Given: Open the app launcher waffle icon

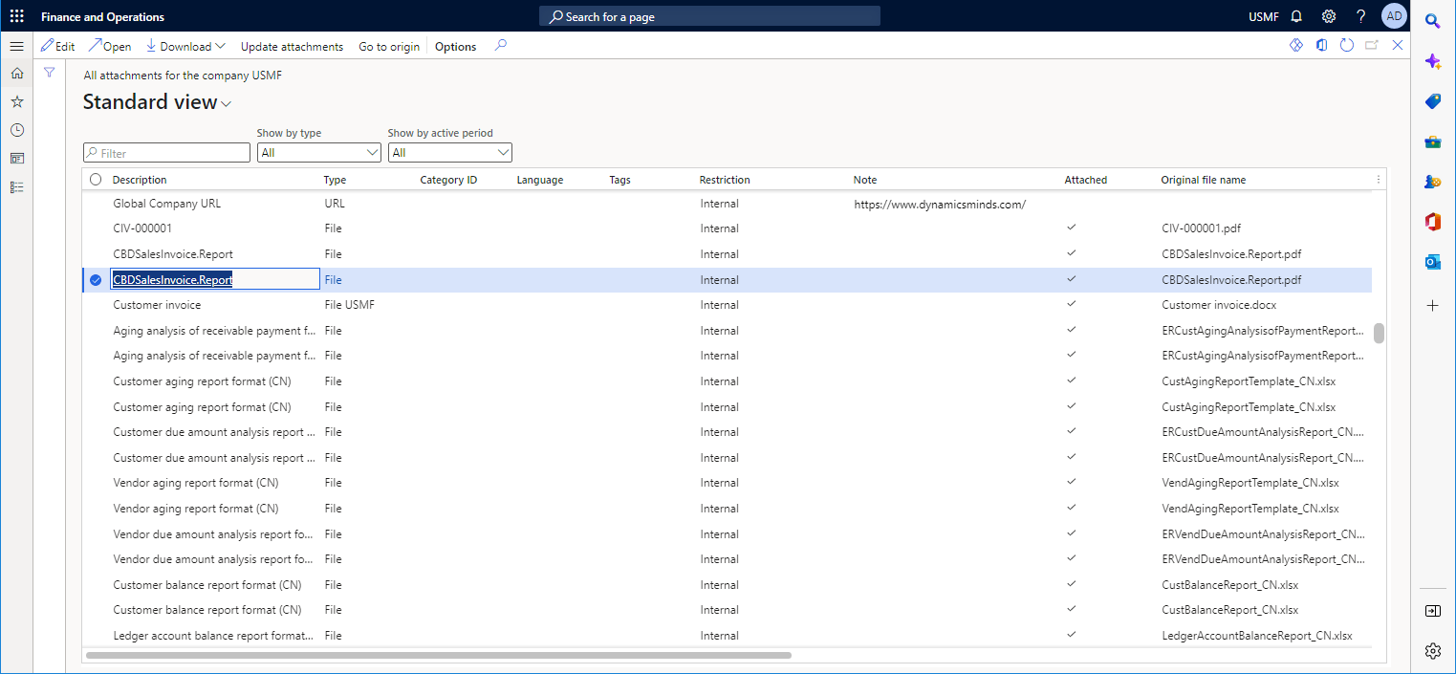Looking at the screenshot, I should [16, 16].
